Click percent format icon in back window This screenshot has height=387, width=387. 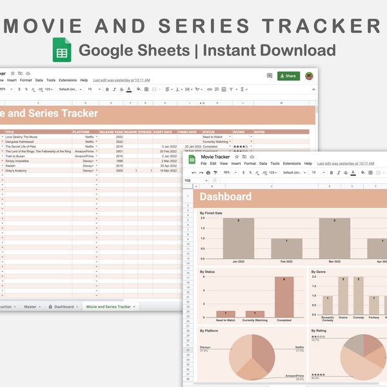pos(26,90)
